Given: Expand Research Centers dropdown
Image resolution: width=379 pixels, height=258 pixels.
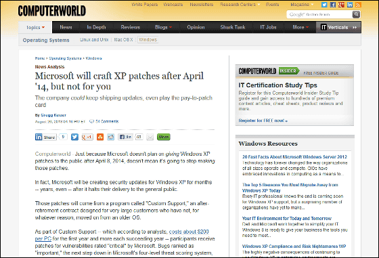Looking at the screenshot, I should (240, 5).
